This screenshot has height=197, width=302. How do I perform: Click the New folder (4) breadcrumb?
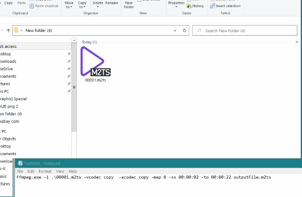[x=39, y=31]
